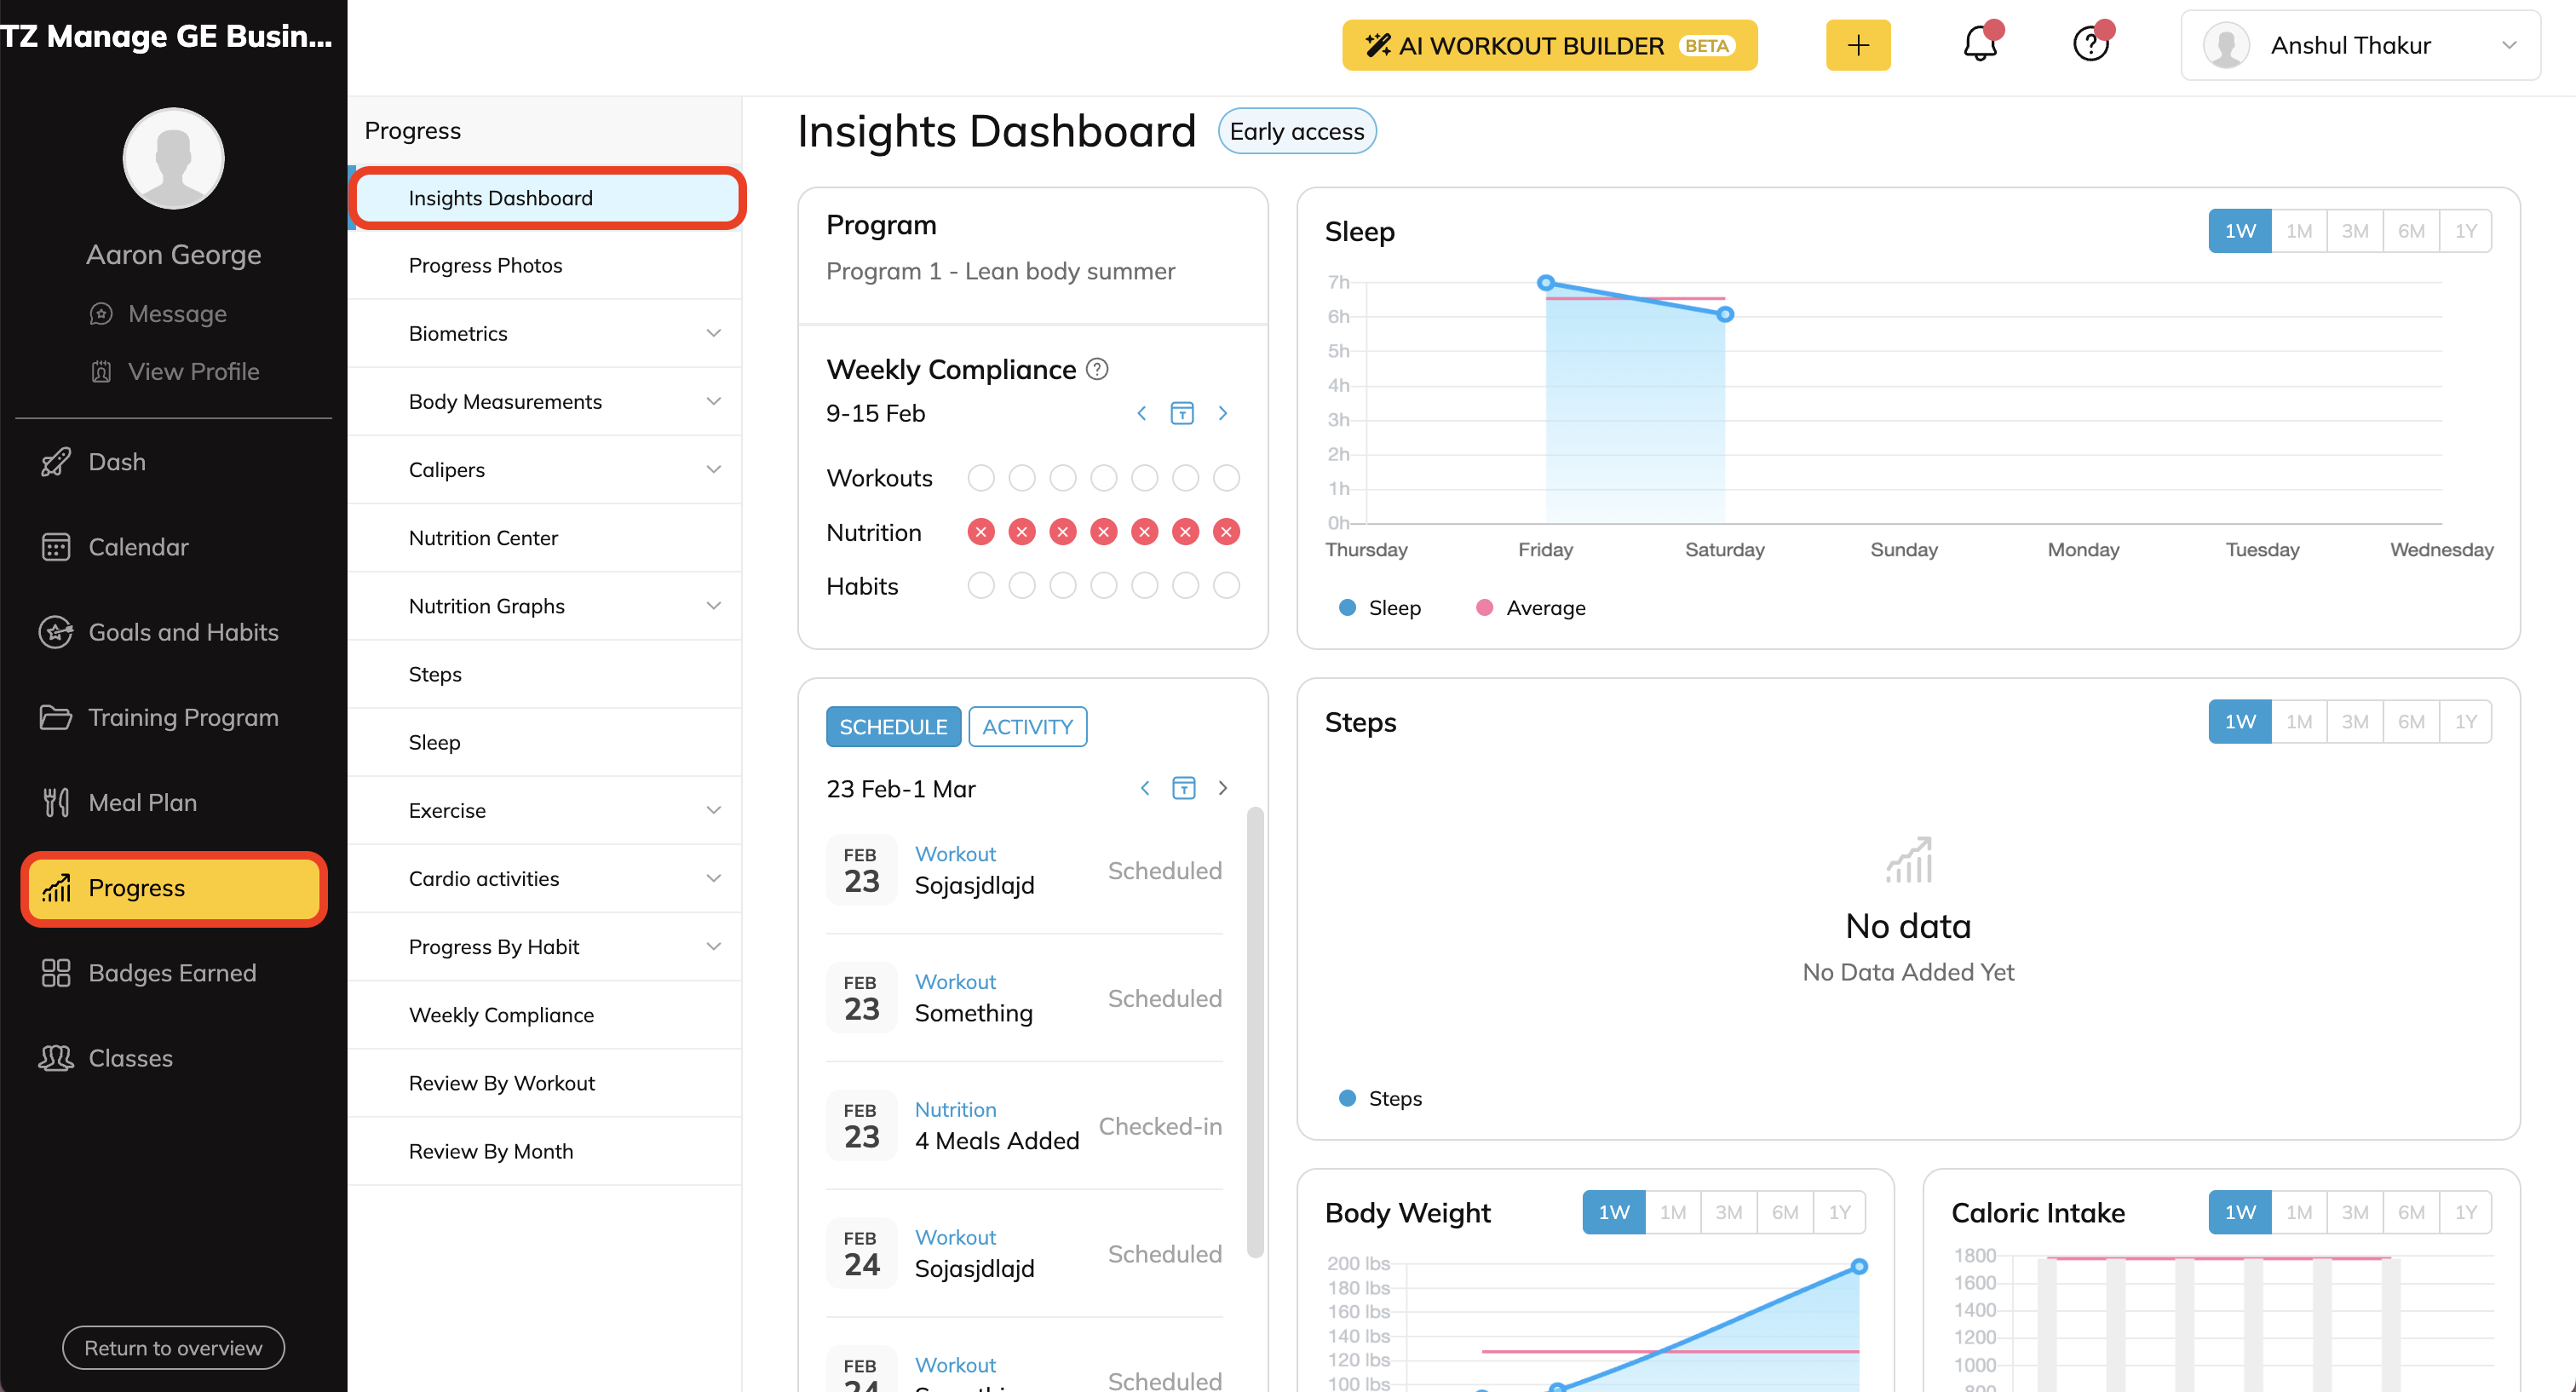The width and height of the screenshot is (2576, 1392).
Task: Open calendar picker in Weekly Compliance
Action: (x=1182, y=413)
